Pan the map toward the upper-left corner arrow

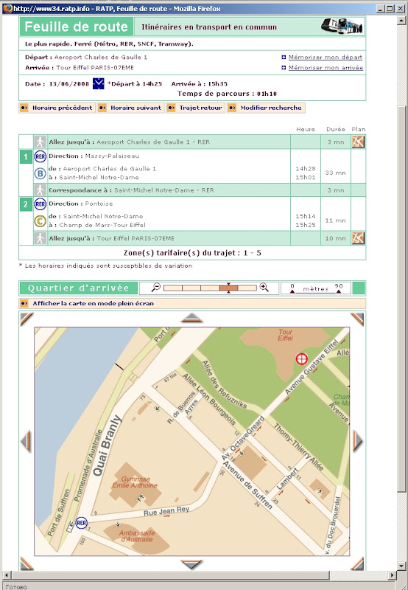26,319
